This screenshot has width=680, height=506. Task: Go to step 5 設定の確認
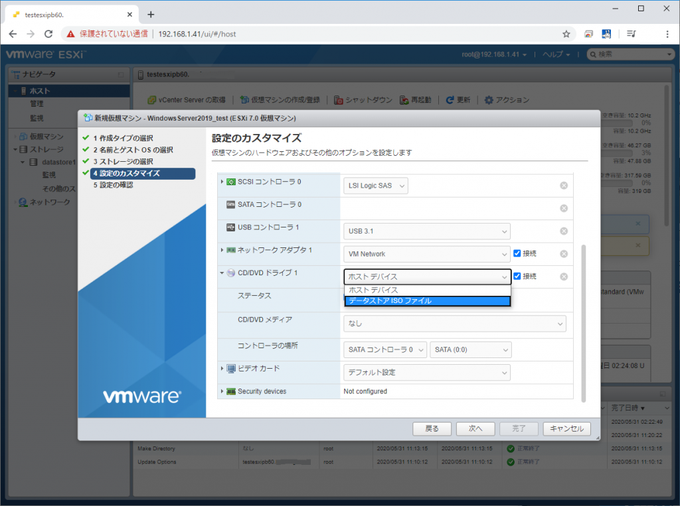tap(113, 185)
